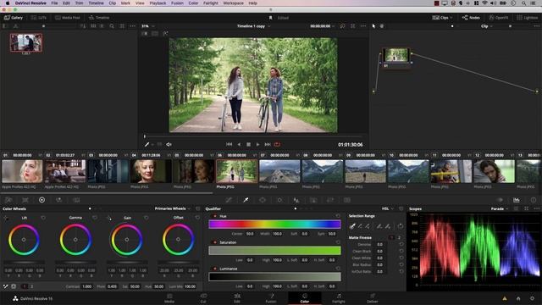This screenshot has height=305, width=542.
Task: Pick white point next to Gain
Action: click(109, 218)
